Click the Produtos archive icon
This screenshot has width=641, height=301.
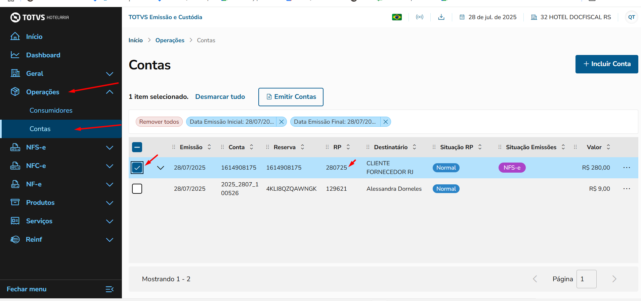[15, 202]
